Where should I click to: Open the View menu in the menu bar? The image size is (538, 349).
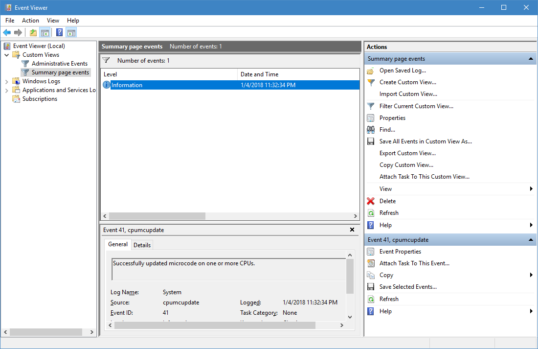pos(53,21)
